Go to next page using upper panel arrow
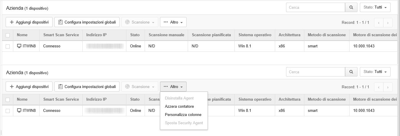Viewport: 400px width, 136px height. (388, 22)
